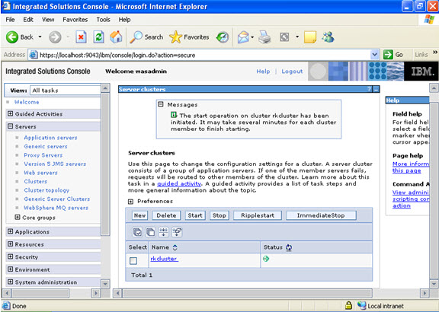The image size is (439, 312).
Task: Expand Core groups node
Action: (18, 217)
